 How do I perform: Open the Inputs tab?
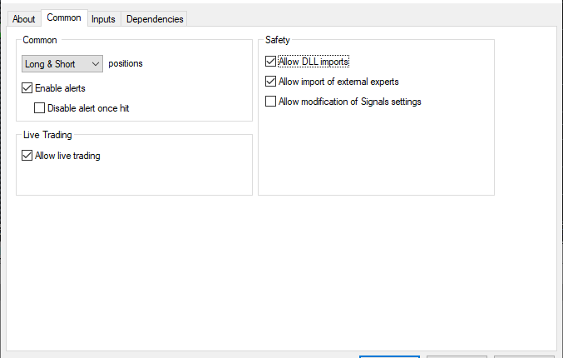[103, 18]
